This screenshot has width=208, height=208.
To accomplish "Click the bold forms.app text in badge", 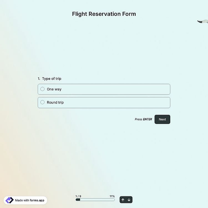I will point(37,200).
